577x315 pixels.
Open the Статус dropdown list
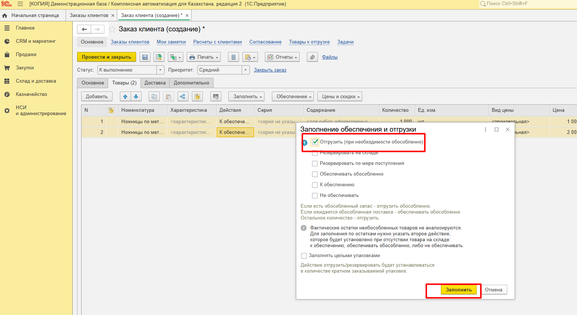(160, 70)
